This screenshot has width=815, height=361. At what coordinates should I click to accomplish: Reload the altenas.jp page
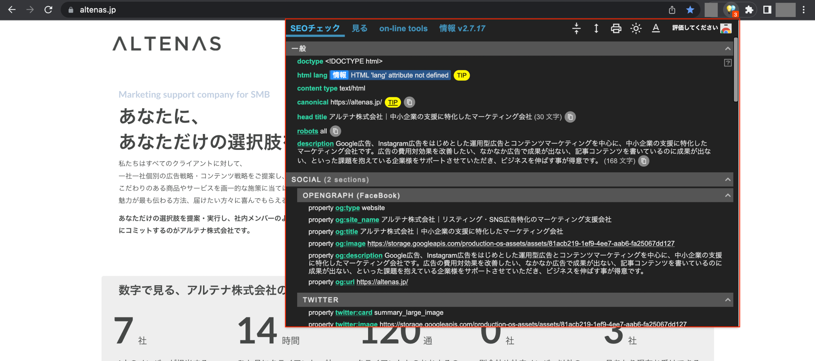(x=48, y=10)
